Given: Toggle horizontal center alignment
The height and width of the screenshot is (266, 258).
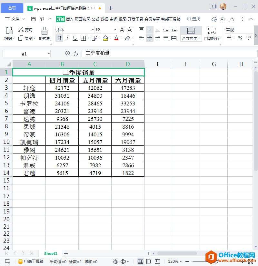Looking at the screenshot, I should [x=150, y=38].
